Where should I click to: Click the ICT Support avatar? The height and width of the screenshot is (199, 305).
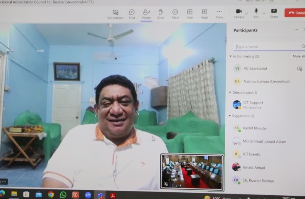click(x=237, y=104)
